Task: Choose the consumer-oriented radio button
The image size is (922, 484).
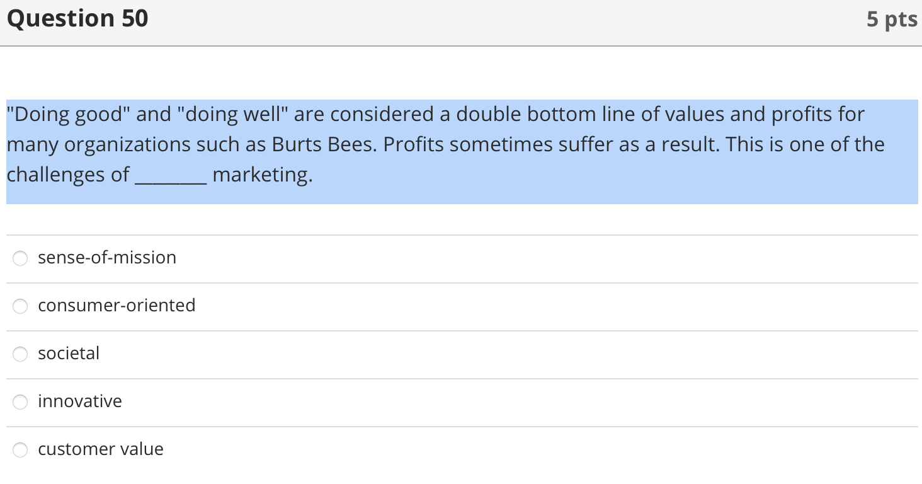Action: [x=21, y=306]
